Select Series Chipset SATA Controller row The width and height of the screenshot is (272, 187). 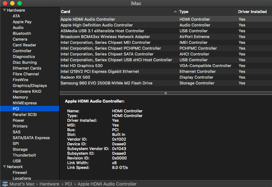[x=166, y=54]
